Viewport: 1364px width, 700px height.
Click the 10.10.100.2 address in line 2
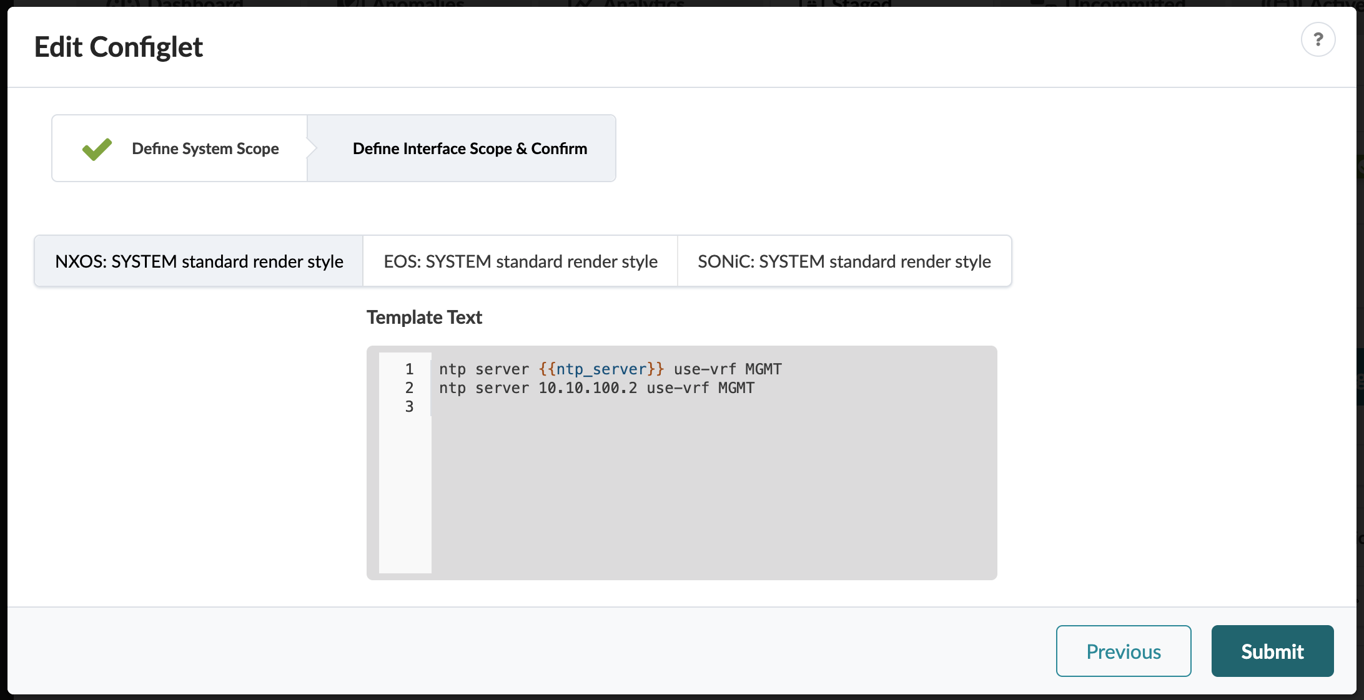(588, 388)
